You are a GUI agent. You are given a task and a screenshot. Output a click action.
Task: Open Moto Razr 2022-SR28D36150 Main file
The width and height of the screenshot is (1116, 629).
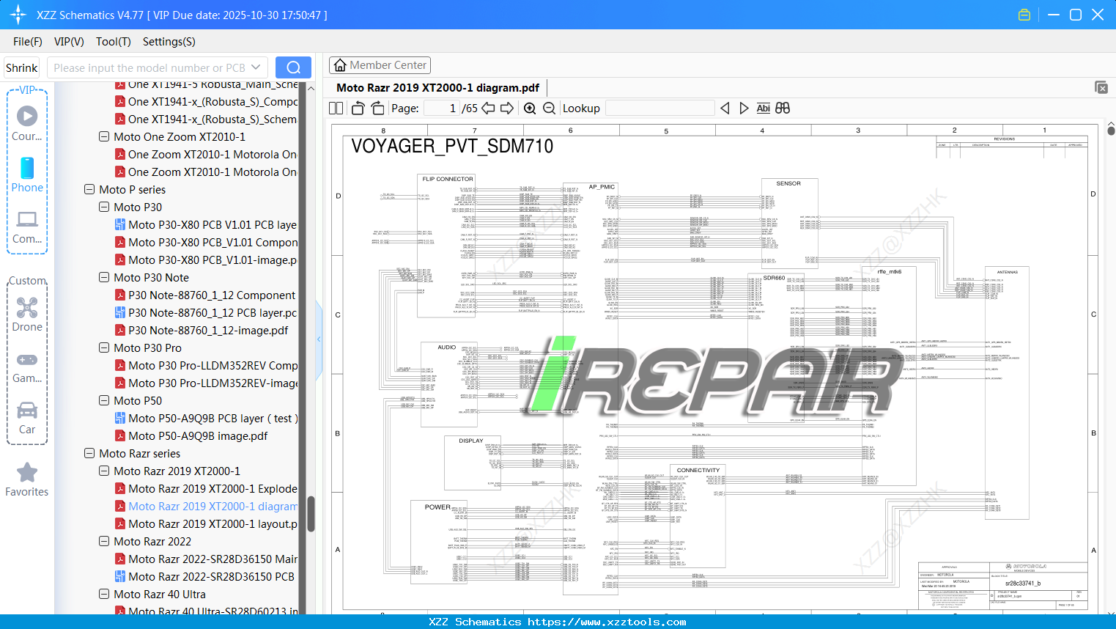[207, 559]
